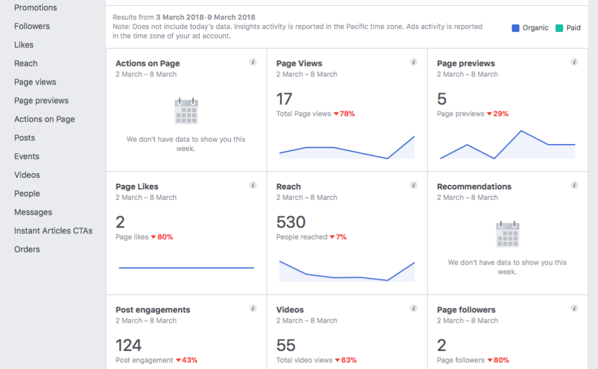This screenshot has width=598, height=369.
Task: View info for Recommendations card
Action: (574, 185)
